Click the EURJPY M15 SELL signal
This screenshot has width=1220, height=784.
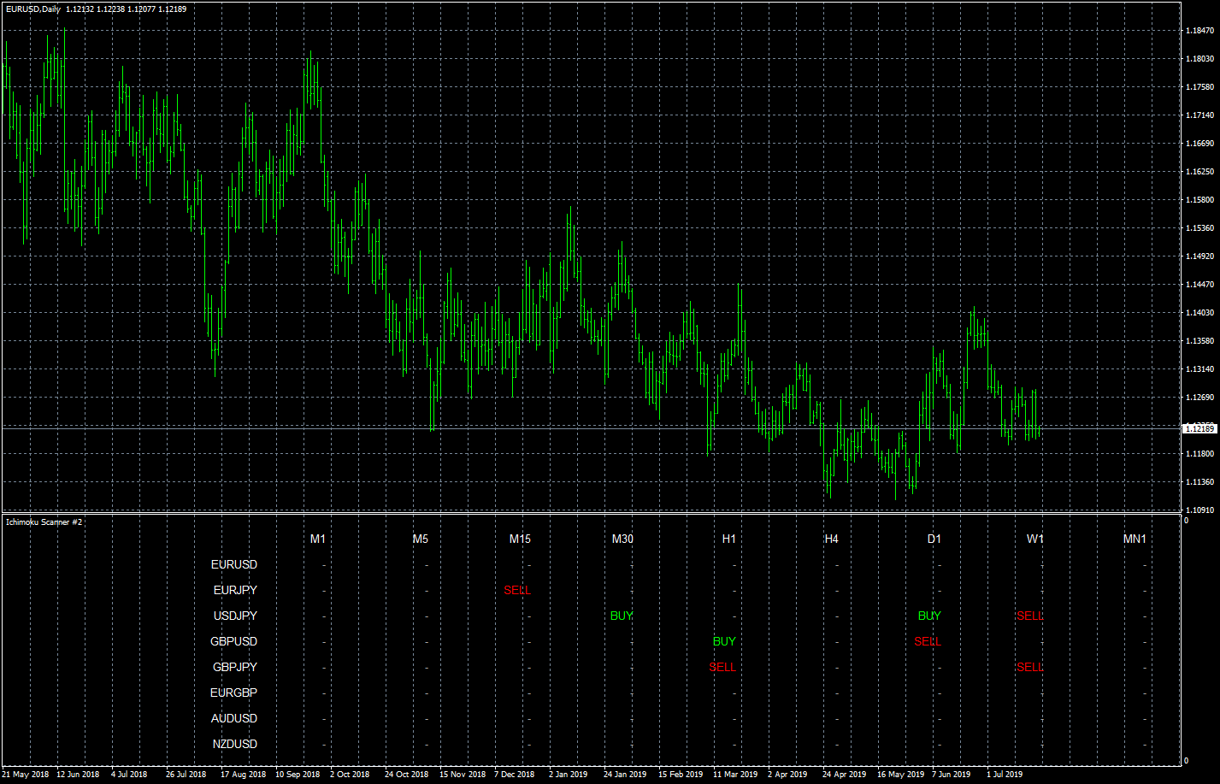517,590
